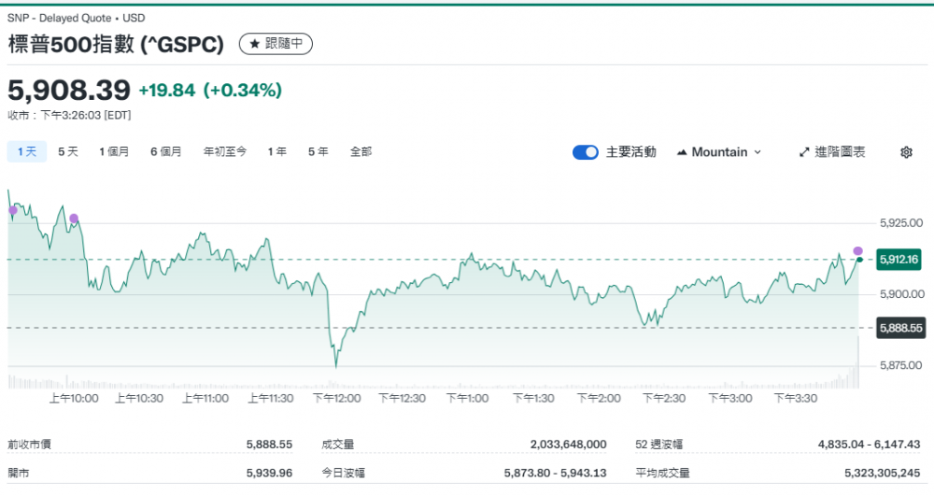
Task: Toggle the 主要活動 switch off
Action: (585, 152)
